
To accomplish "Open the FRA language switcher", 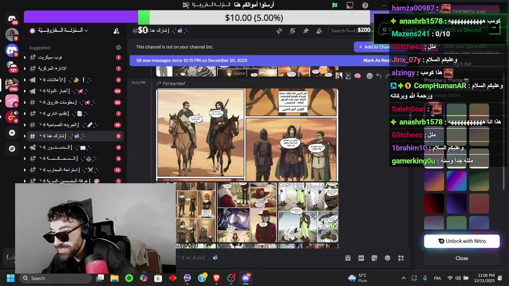I will pyautogui.click(x=437, y=278).
